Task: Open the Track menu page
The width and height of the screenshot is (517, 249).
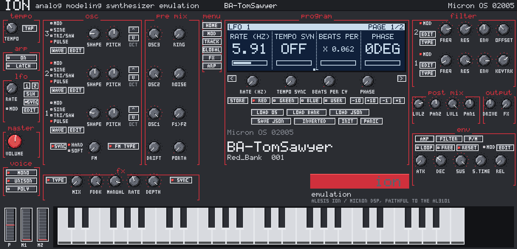Action: click(x=212, y=42)
